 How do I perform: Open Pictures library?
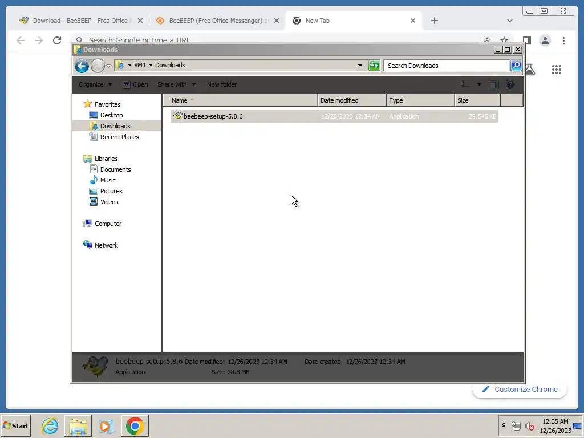point(111,190)
